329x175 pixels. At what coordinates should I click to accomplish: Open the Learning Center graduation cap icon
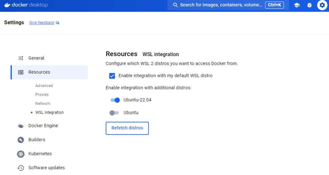[297, 5]
